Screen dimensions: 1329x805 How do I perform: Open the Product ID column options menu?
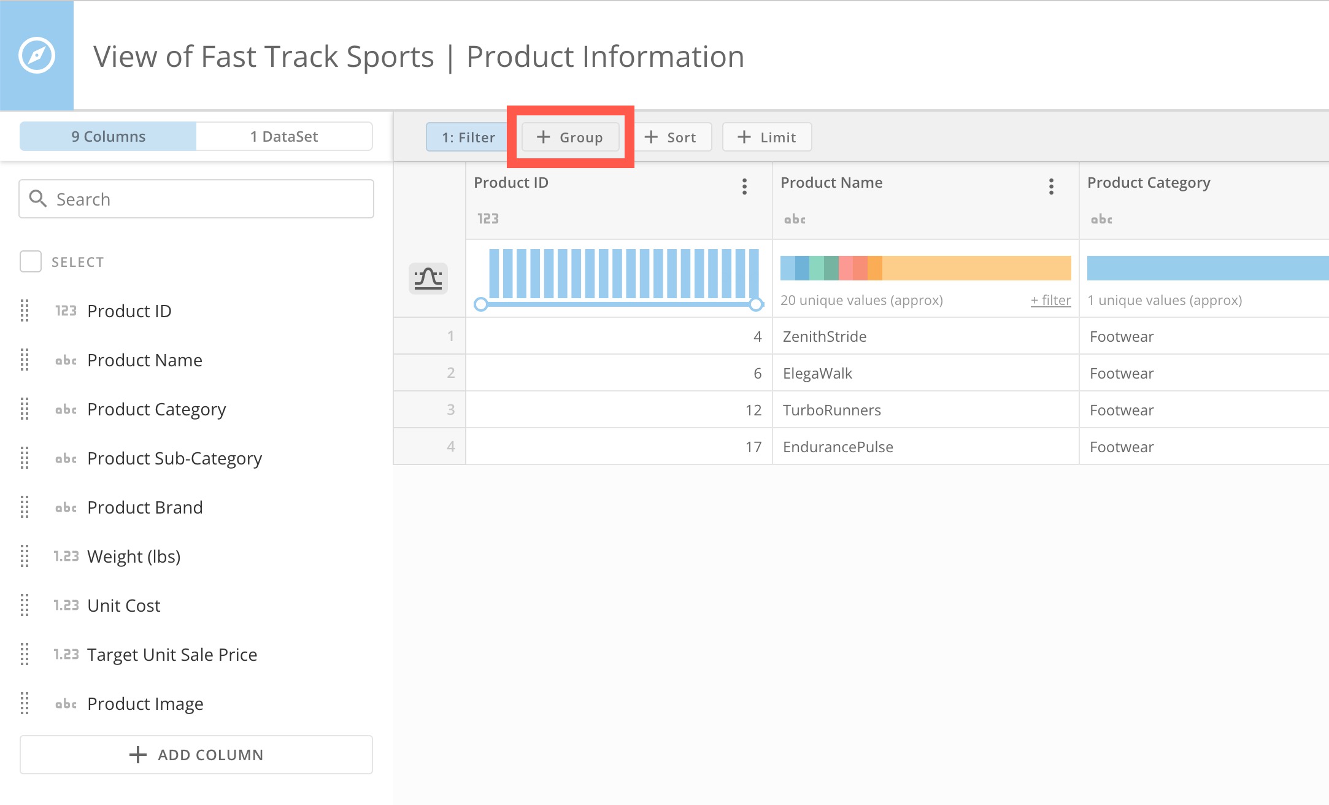[x=744, y=187]
